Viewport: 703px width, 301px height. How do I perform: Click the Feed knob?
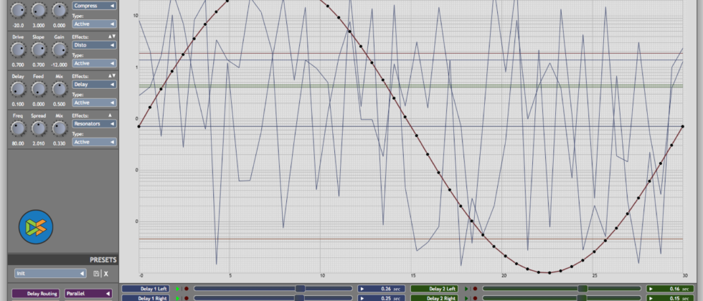click(39, 89)
